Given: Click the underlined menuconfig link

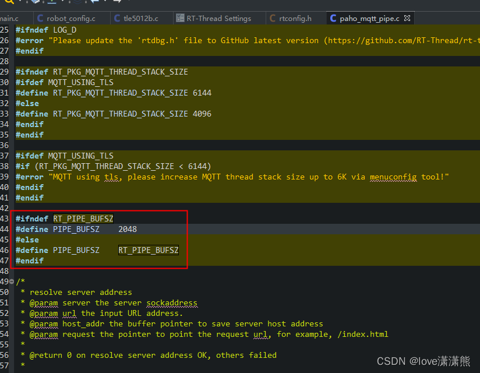Looking at the screenshot, I should pyautogui.click(x=393, y=177).
